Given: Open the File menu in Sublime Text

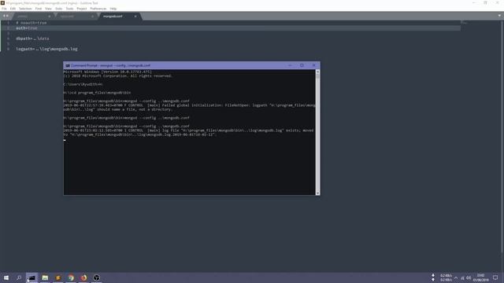Looking at the screenshot, I should pos(4,9).
